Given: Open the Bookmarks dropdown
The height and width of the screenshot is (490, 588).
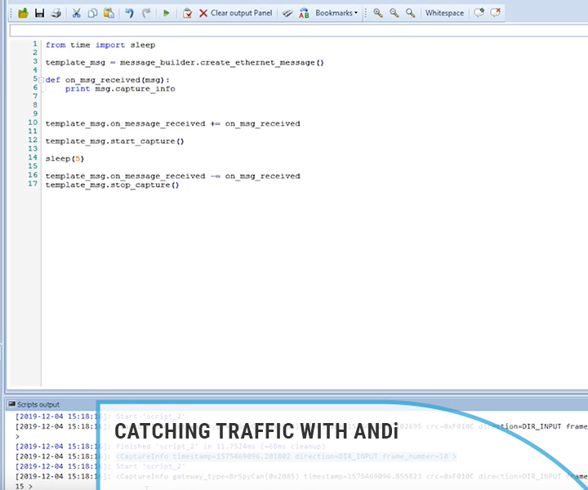Looking at the screenshot, I should click(x=336, y=13).
